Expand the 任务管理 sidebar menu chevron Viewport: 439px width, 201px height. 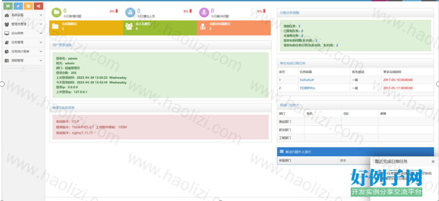point(41,42)
